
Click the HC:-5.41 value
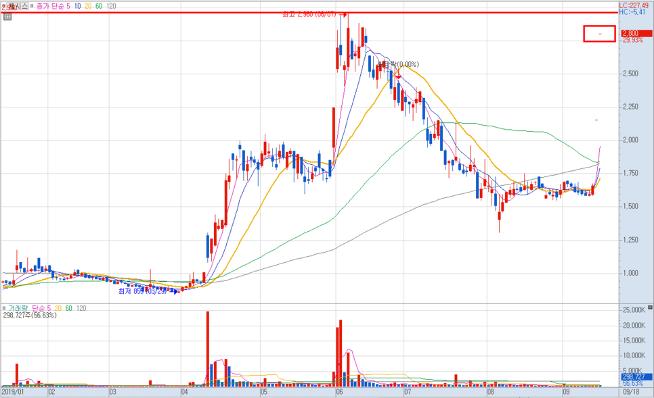click(632, 12)
